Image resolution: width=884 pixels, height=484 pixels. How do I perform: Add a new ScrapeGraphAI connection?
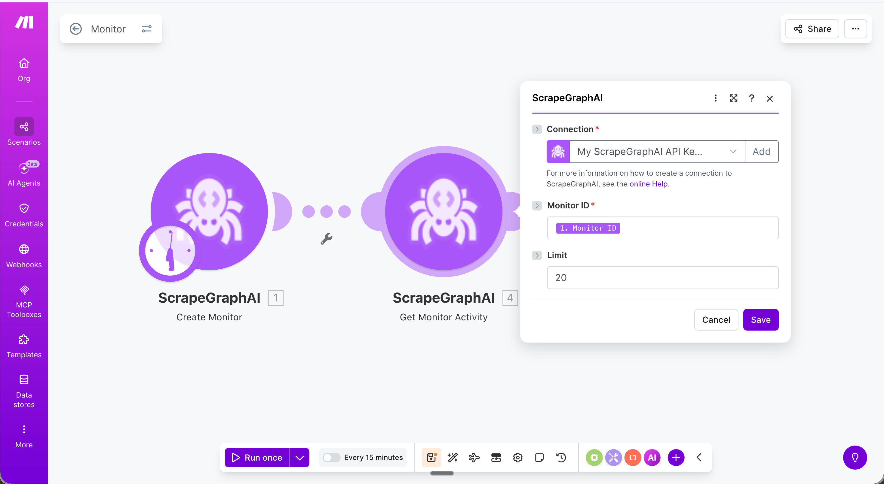tap(762, 152)
